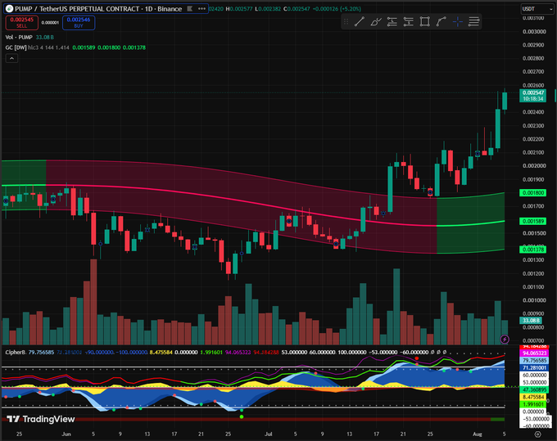Click the magenta 94.065323 scale label
This screenshot has height=441, width=557.
click(x=533, y=353)
